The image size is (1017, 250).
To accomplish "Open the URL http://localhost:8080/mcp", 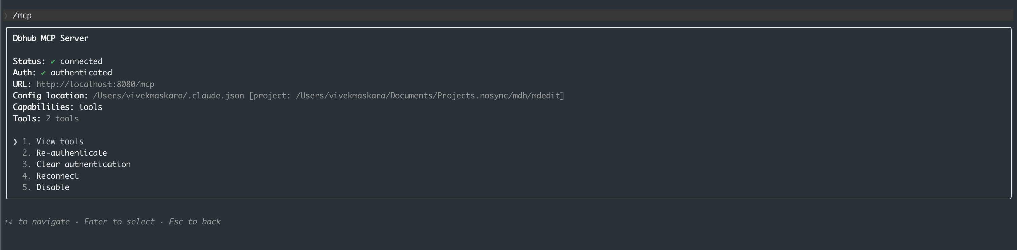I will [95, 84].
